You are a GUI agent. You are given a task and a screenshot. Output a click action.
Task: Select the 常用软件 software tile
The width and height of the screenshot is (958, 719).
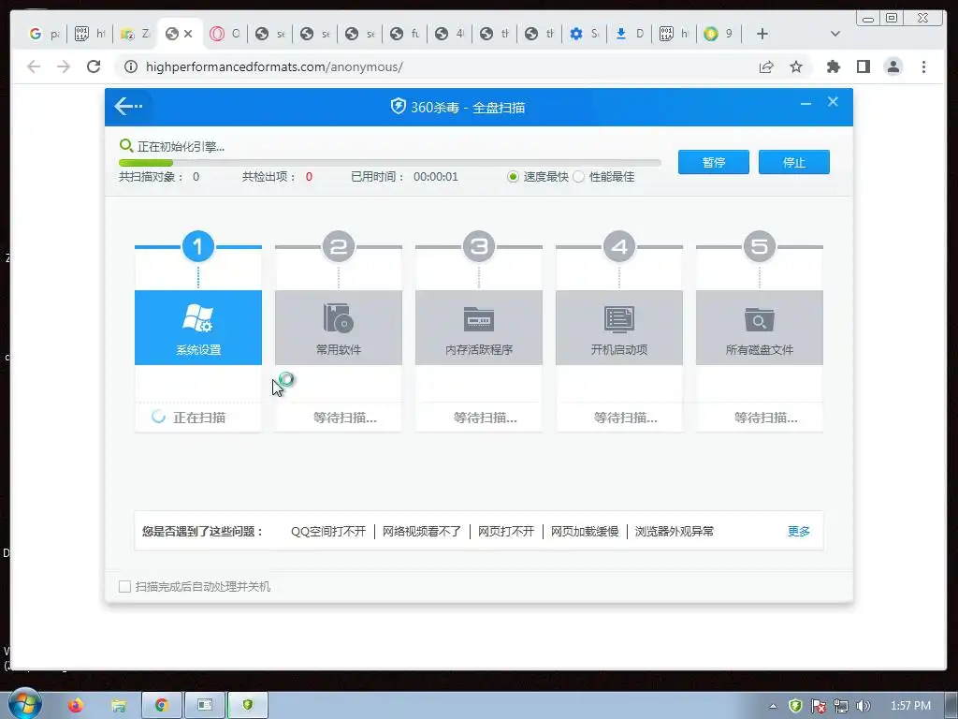(339, 327)
